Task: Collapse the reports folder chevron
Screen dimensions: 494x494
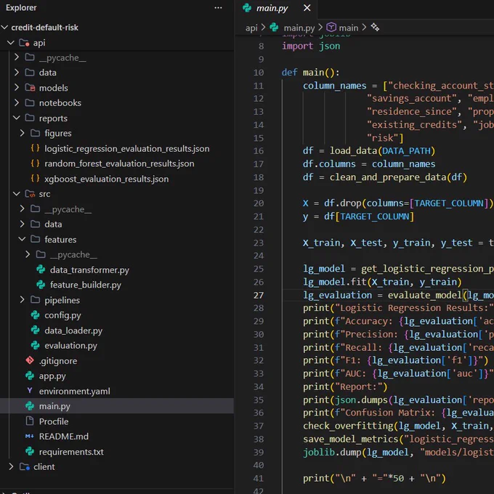Action: pos(17,118)
